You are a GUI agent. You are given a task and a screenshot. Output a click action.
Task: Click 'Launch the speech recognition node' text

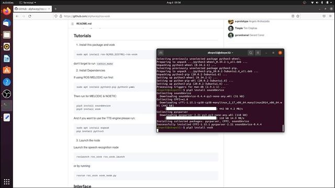96,147
